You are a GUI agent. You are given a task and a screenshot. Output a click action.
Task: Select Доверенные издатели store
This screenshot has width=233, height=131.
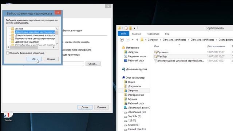tap(27, 42)
